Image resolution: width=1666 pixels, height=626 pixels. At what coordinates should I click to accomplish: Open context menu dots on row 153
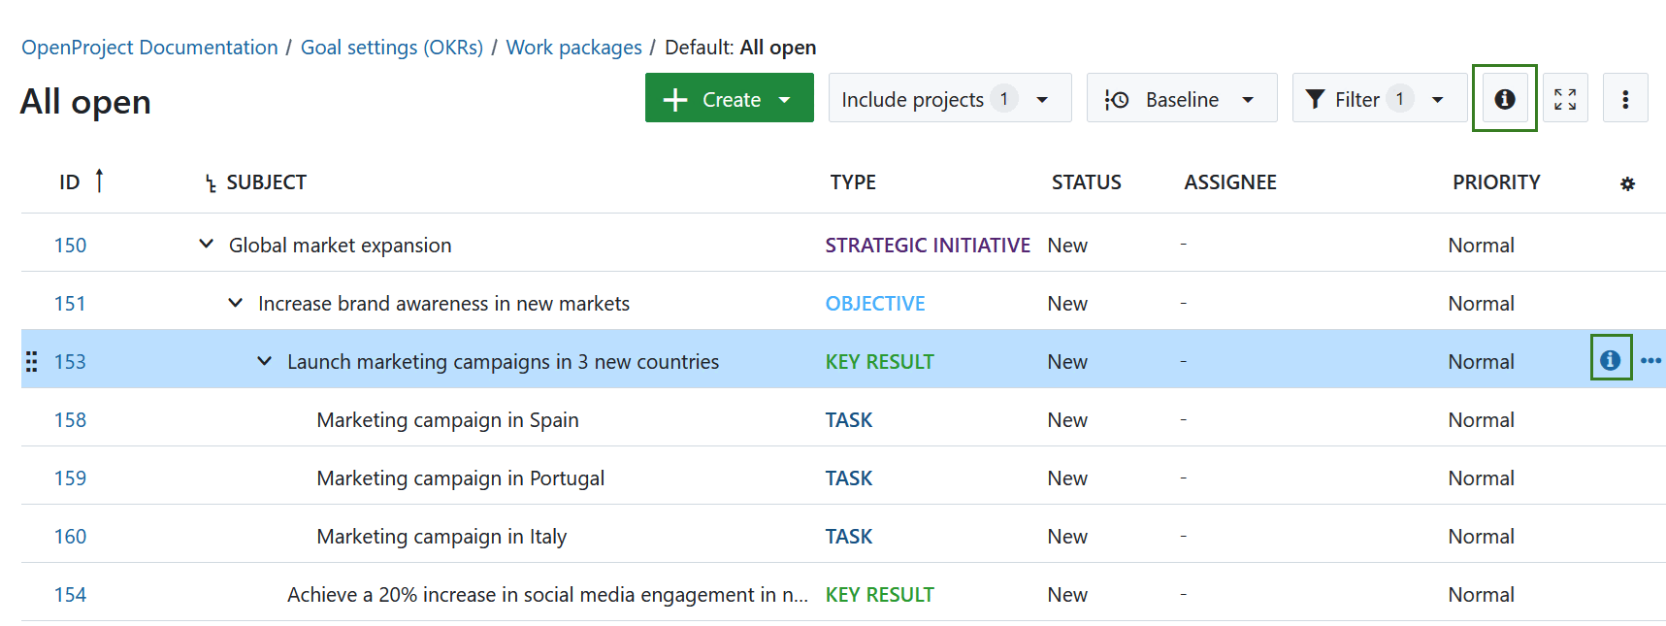click(x=1650, y=360)
